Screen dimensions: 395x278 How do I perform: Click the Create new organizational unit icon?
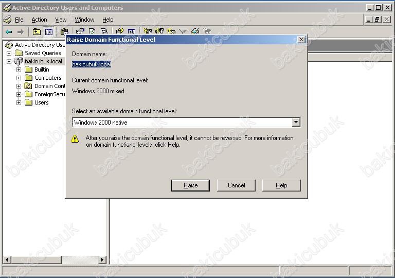pos(171,31)
